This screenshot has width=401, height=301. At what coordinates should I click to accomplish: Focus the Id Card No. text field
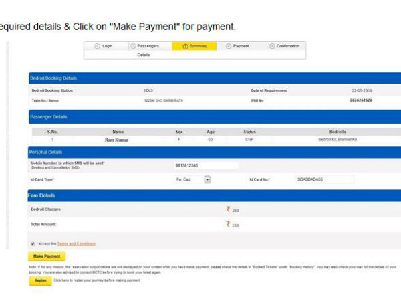point(324,179)
